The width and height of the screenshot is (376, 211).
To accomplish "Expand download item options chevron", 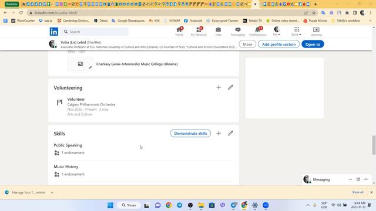I will (x=52, y=192).
